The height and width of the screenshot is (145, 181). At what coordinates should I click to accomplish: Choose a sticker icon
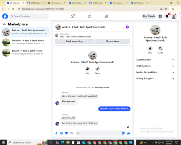pos(67,133)
